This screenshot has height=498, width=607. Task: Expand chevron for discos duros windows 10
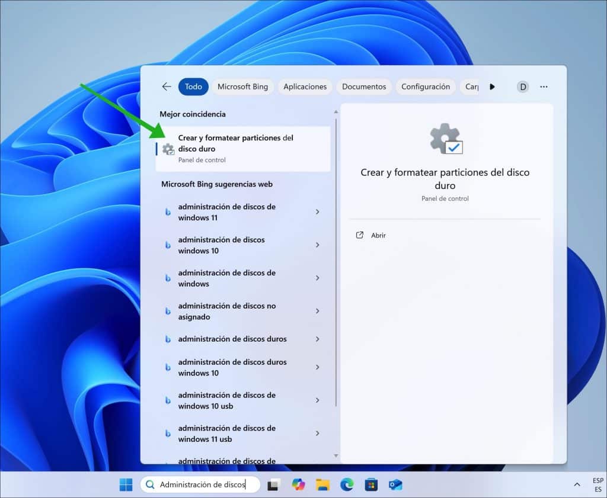click(318, 367)
